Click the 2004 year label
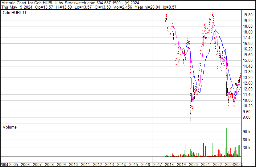The height and width of the screenshot is (167, 256). (x=5, y=165)
